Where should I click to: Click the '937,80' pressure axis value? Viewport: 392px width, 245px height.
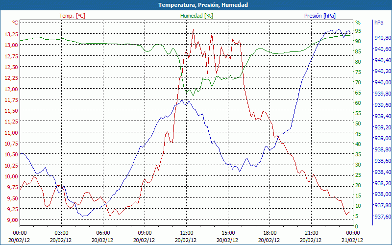383,205
